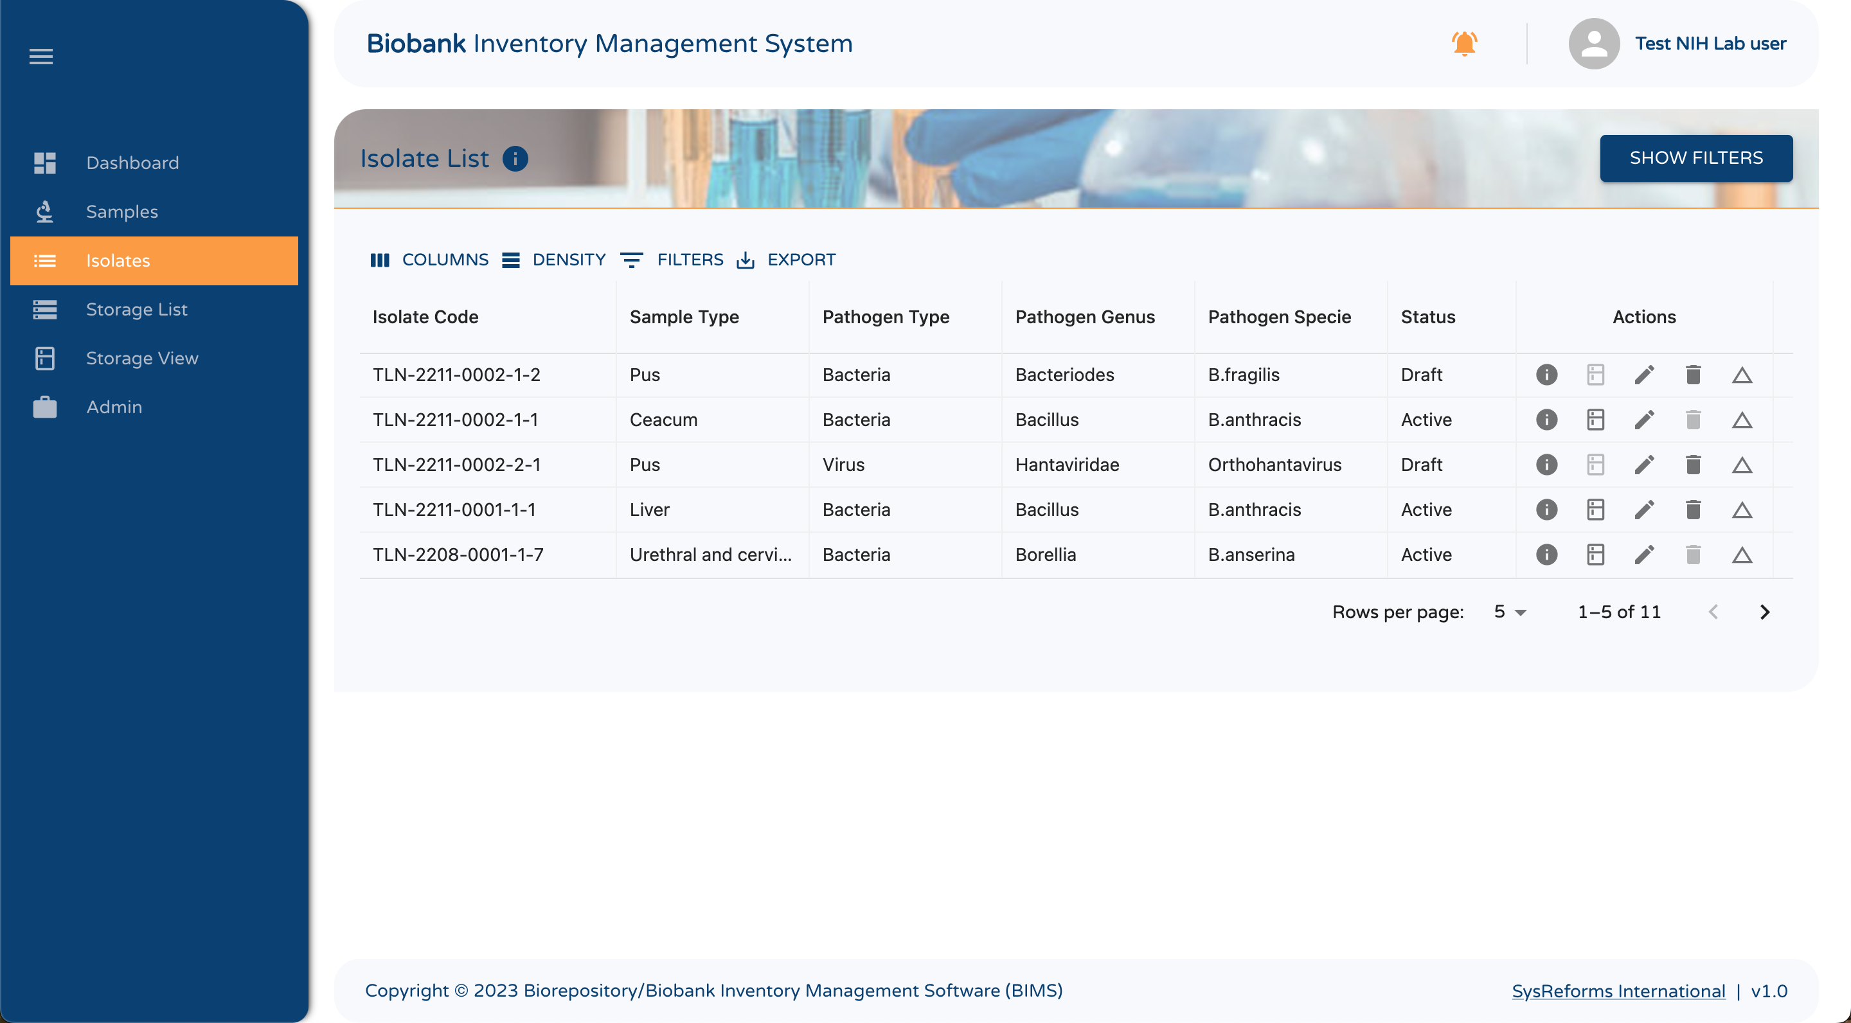
Task: Open the SysReforms International link
Action: click(1618, 991)
